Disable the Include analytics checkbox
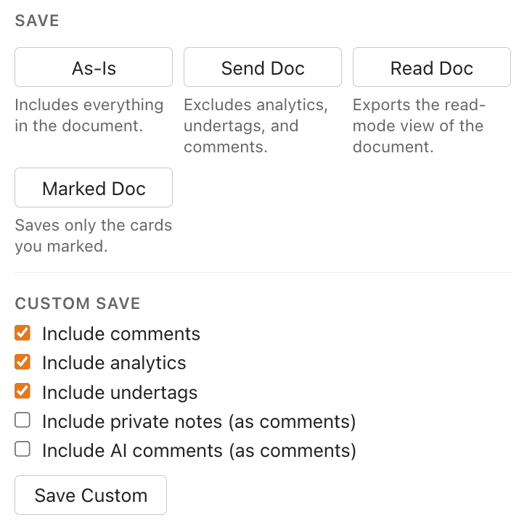Image resolution: width=527 pixels, height=528 pixels. click(23, 362)
